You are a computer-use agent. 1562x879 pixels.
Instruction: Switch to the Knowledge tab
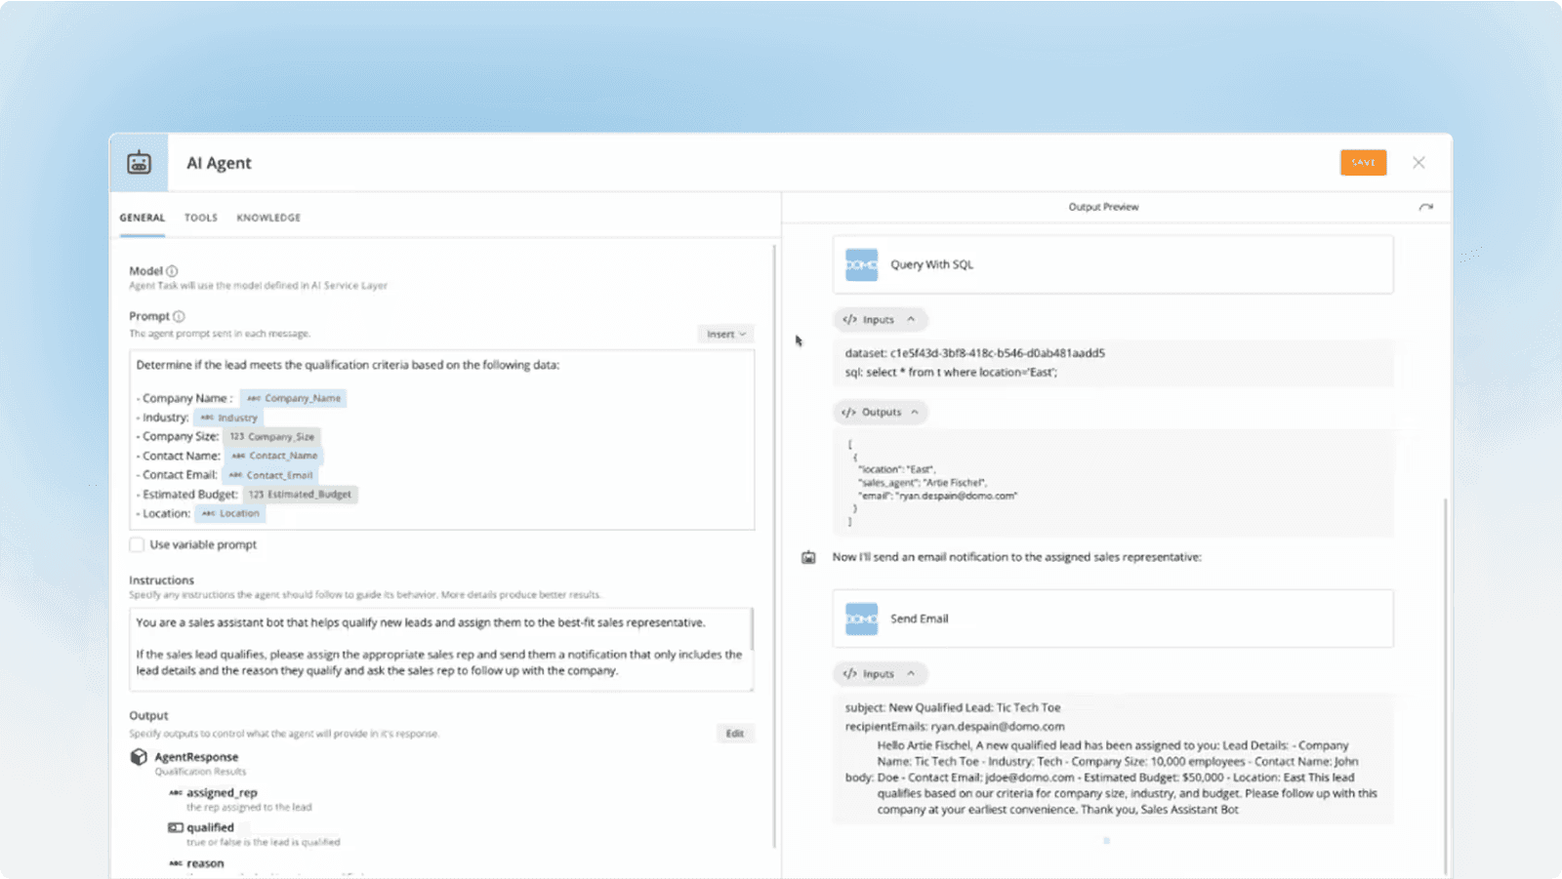tap(268, 218)
